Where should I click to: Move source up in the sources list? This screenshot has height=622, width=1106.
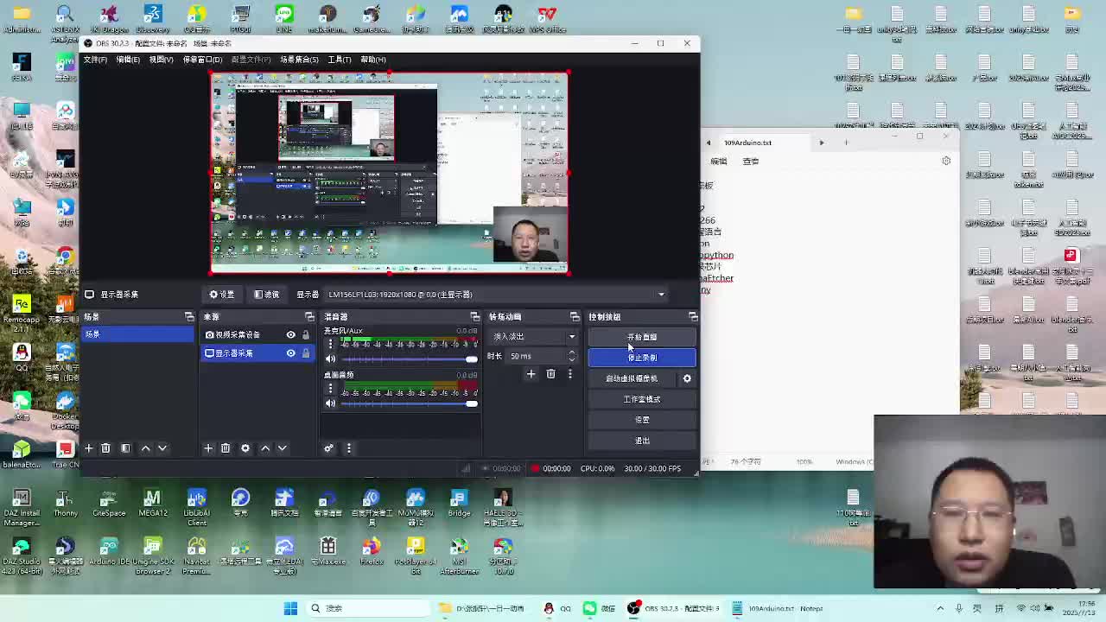[x=265, y=448]
